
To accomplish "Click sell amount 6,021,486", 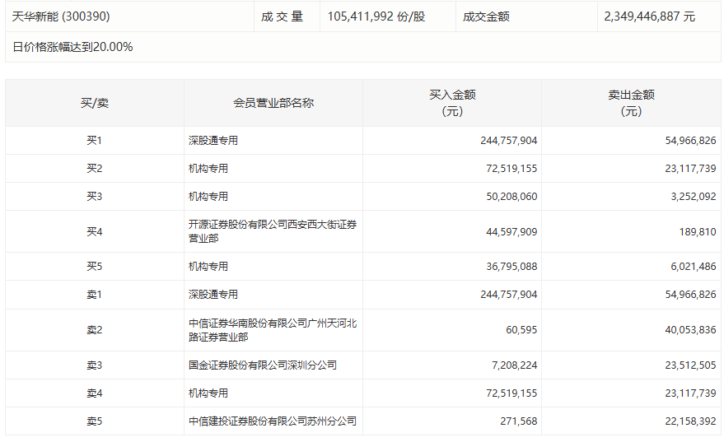I will pos(693,267).
